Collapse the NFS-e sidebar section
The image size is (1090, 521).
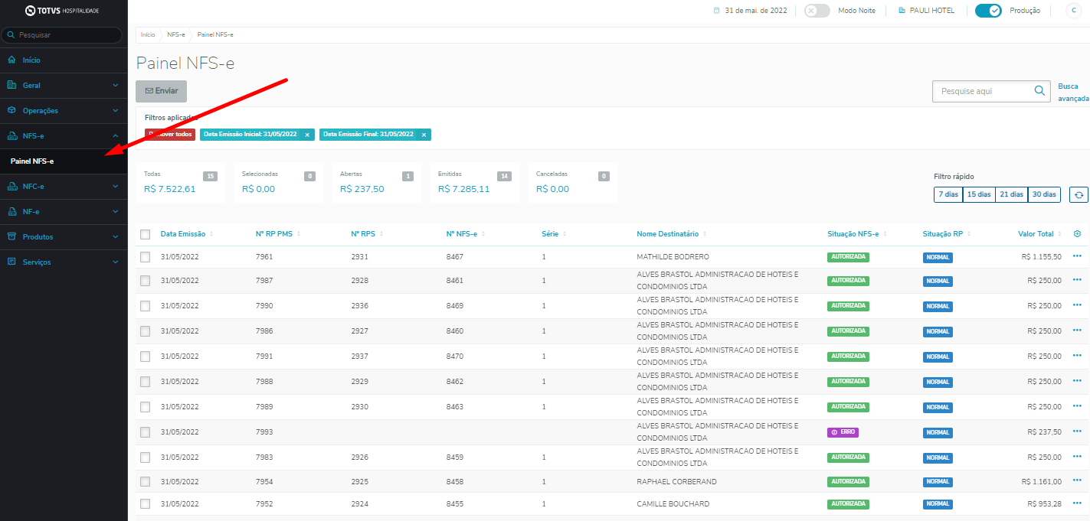coord(64,135)
